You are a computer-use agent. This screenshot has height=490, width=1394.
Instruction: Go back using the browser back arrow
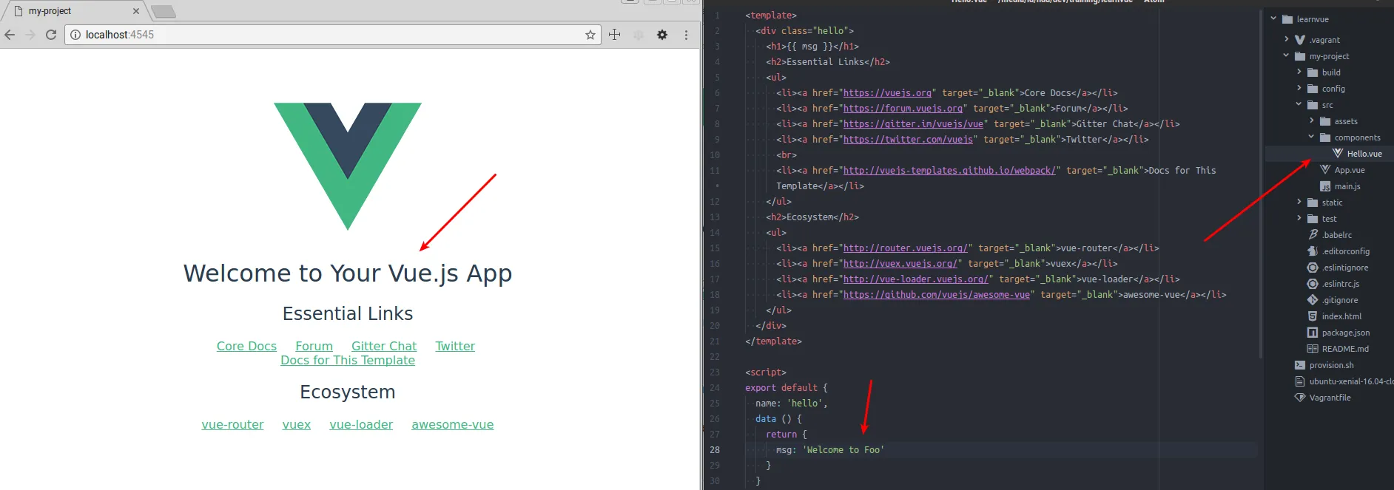pyautogui.click(x=10, y=35)
